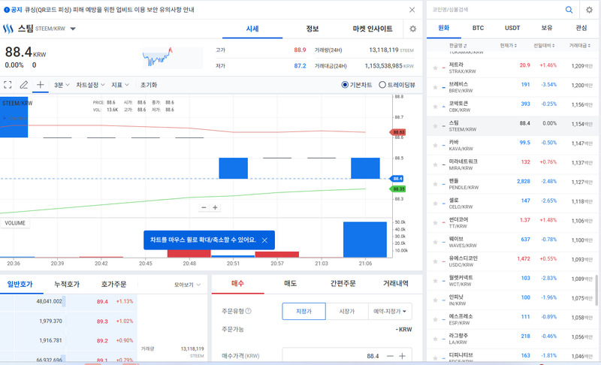This screenshot has height=365, width=601.
Task: Select BTC market tab
Action: click(x=478, y=28)
